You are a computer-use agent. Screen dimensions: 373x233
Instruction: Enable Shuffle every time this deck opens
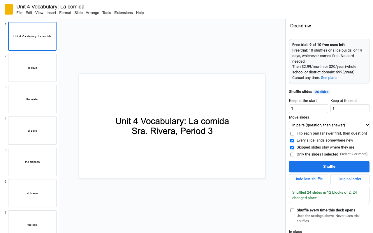click(x=292, y=210)
